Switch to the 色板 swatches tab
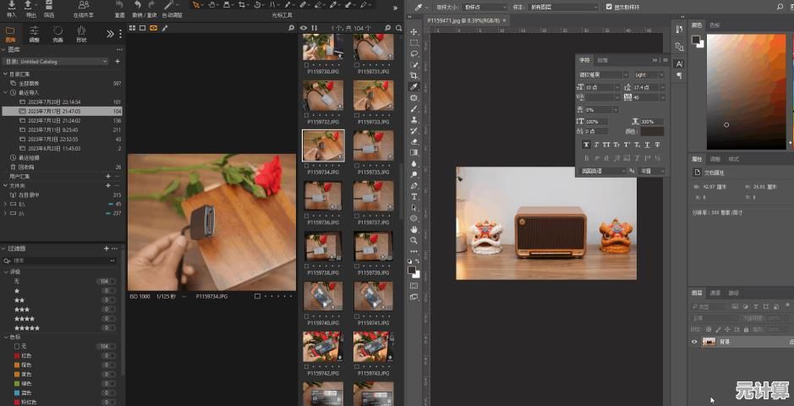The width and height of the screenshot is (794, 406). (715, 25)
